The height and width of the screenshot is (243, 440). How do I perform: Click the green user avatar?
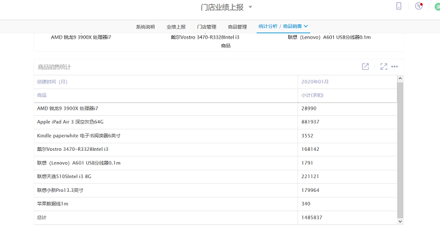point(437,7)
